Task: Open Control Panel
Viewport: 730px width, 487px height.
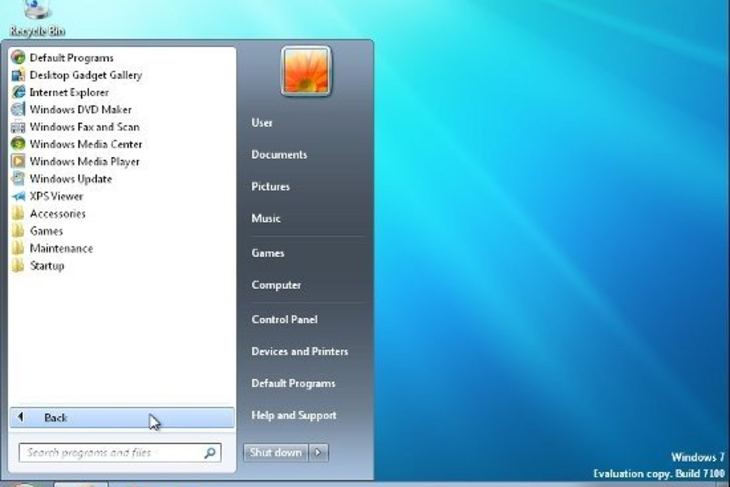Action: (x=284, y=320)
